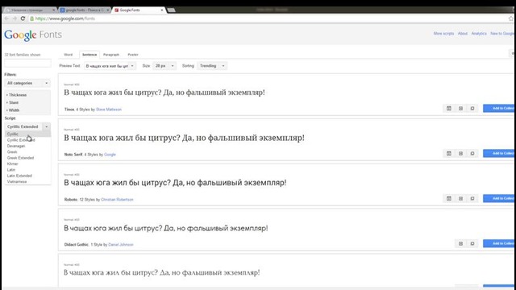This screenshot has width=516, height=290.
Task: Click the quick-use icon for Didact Gothic
Action: tap(460, 243)
